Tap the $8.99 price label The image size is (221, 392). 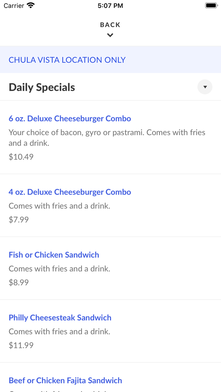[18, 282]
